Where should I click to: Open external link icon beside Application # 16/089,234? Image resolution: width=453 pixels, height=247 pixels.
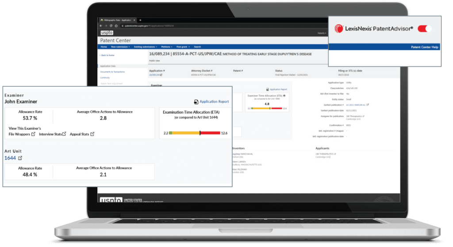pyautogui.click(x=161, y=75)
